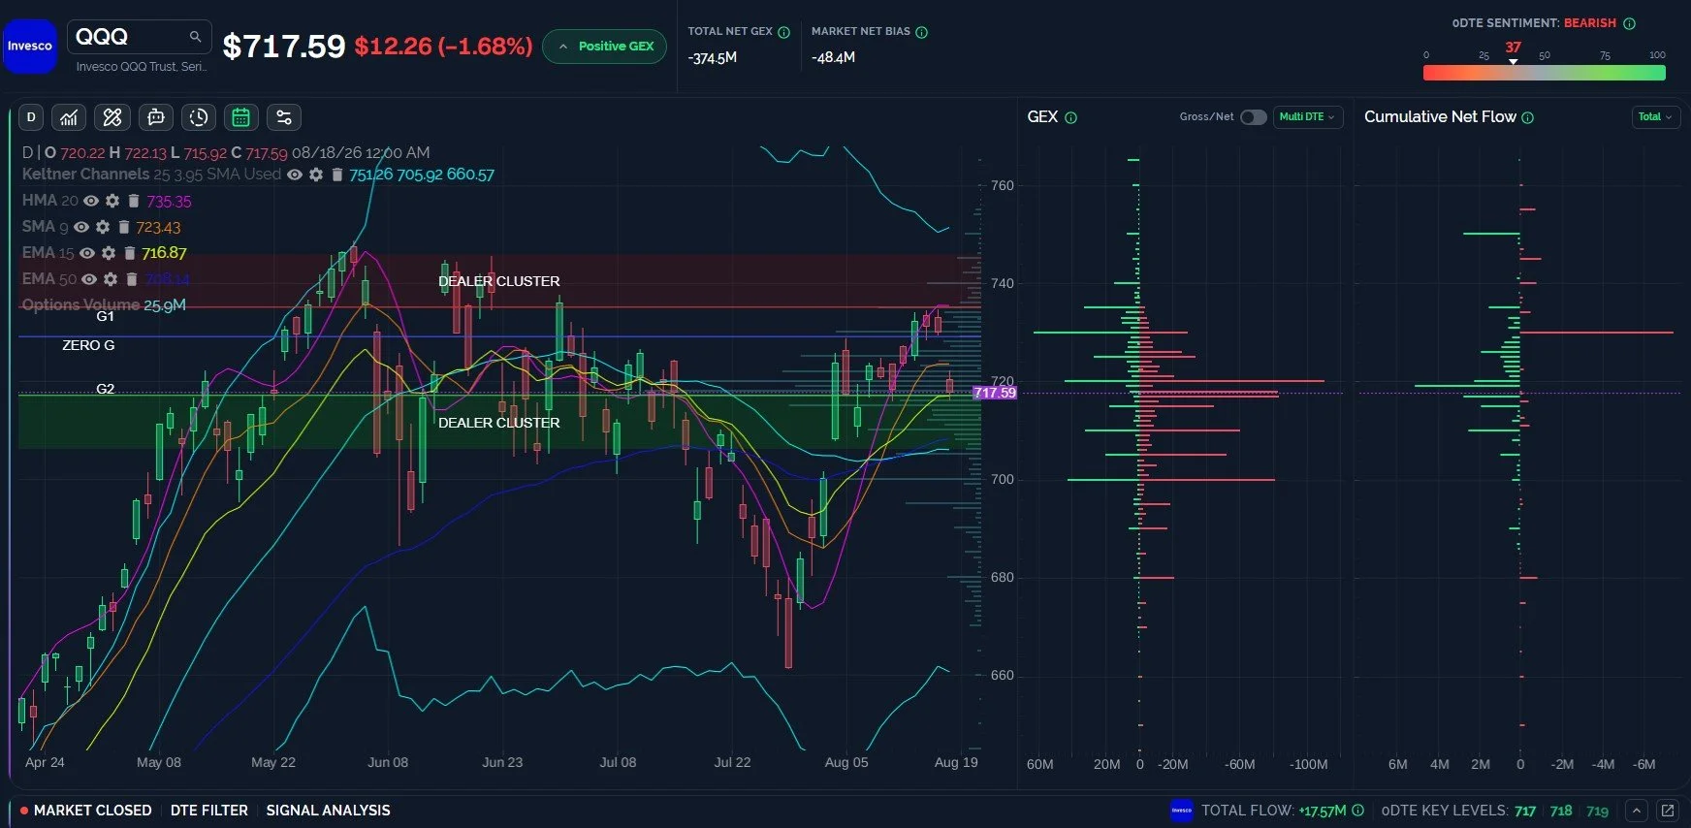Click the $717.59 last price
Screen dimensions: 1691x828
tap(284, 46)
